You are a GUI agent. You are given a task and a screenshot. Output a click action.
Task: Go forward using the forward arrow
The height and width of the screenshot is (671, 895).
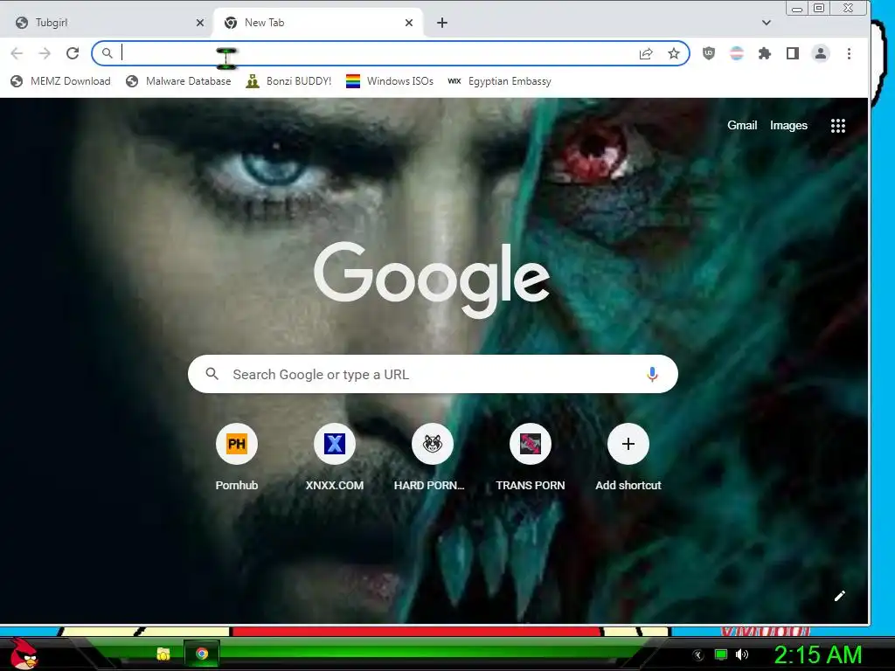pos(45,53)
